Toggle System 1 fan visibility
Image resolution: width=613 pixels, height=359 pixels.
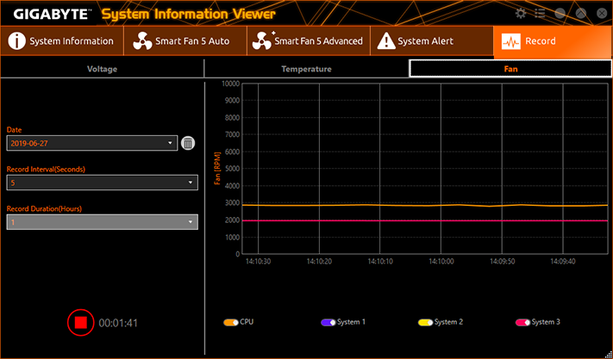(328, 322)
